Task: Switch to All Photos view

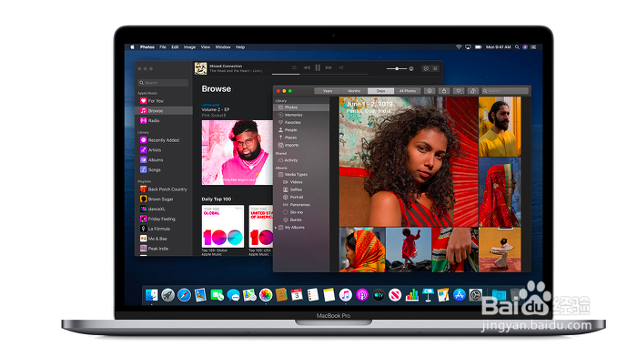Action: pyautogui.click(x=408, y=91)
